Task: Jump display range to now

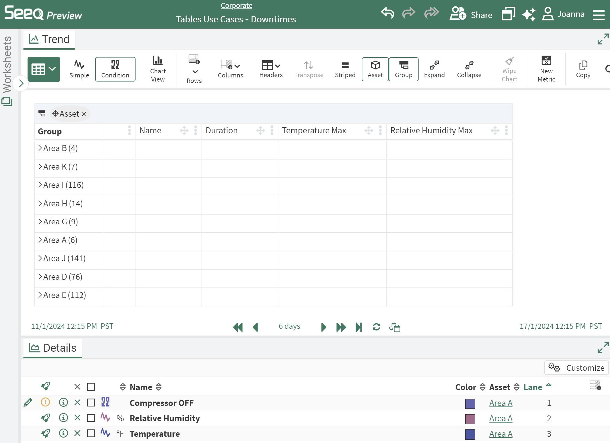Action: click(x=359, y=327)
